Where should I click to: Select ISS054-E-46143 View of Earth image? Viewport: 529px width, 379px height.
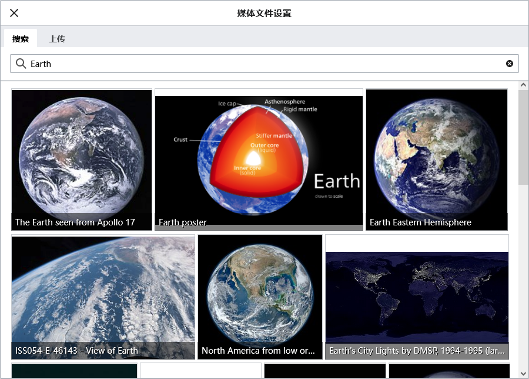point(103,297)
